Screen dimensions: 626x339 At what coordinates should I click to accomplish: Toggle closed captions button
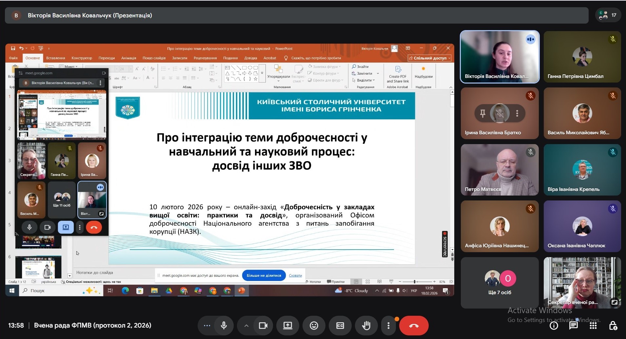pyautogui.click(x=340, y=326)
